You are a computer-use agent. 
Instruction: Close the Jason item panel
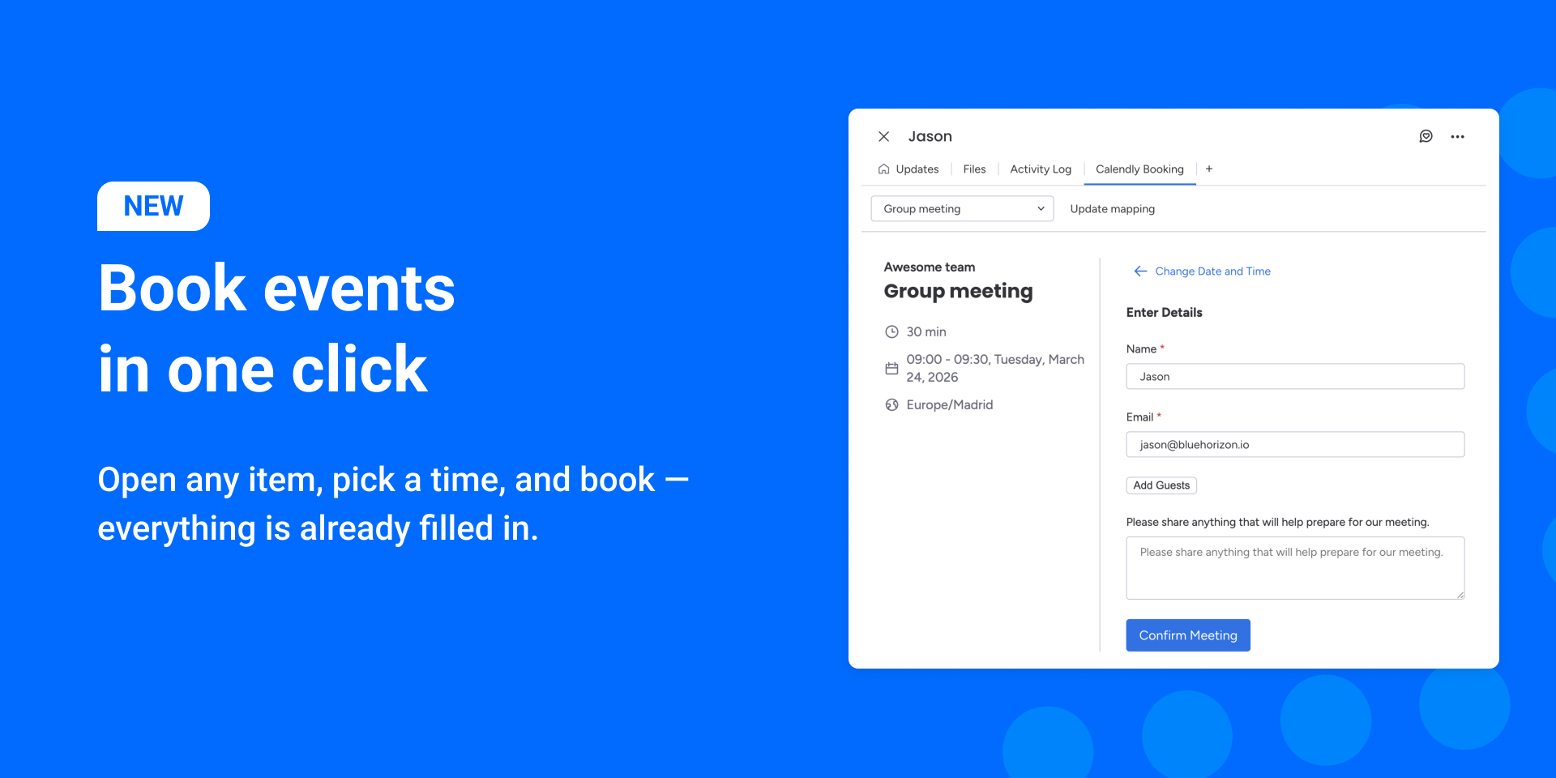click(884, 136)
